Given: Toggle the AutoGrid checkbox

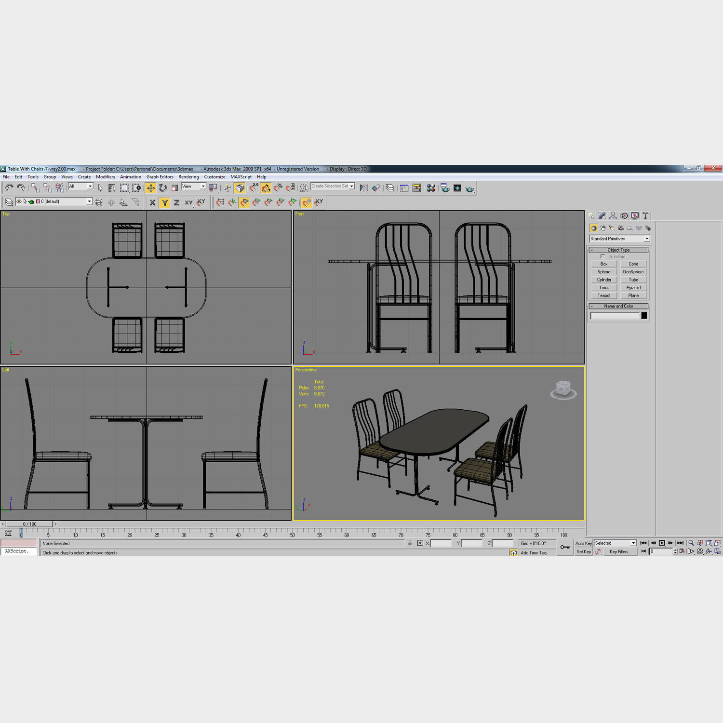Looking at the screenshot, I should [602, 256].
